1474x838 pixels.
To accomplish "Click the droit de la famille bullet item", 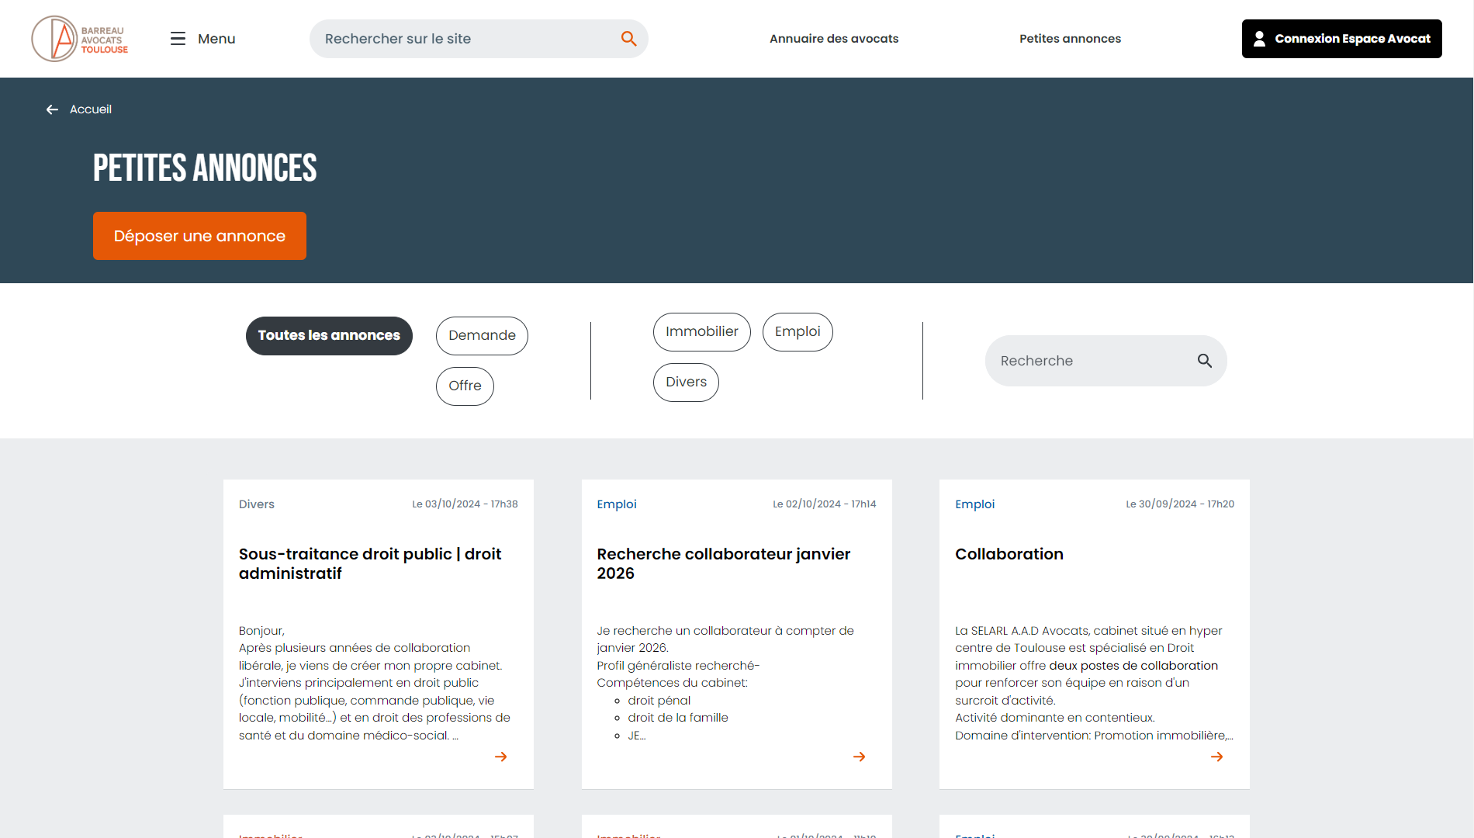I will (x=677, y=718).
